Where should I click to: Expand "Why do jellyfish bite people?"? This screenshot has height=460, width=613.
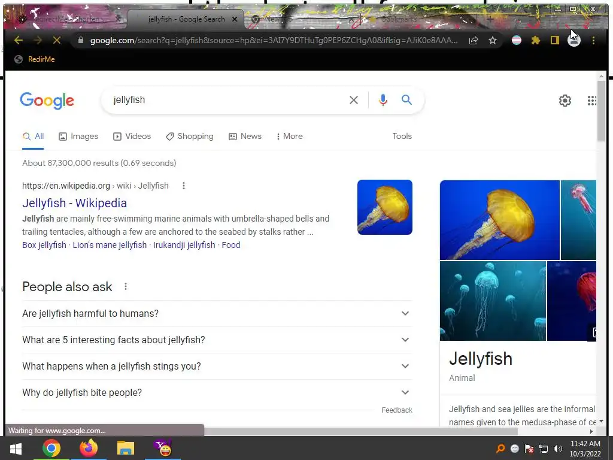point(217,392)
